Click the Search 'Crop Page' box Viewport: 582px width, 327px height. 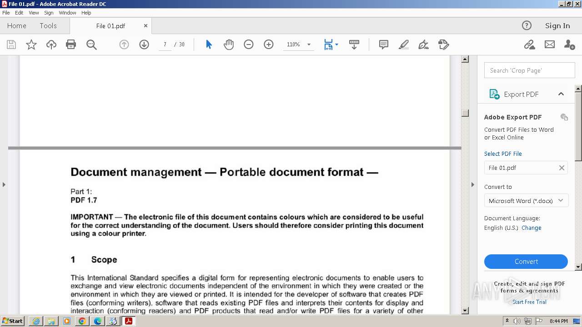(530, 70)
